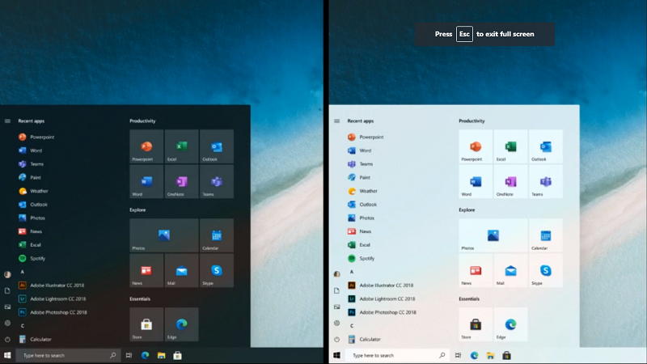Launch Paint from dark recent apps list
Image resolution: width=647 pixels, height=364 pixels.
[x=30, y=177]
